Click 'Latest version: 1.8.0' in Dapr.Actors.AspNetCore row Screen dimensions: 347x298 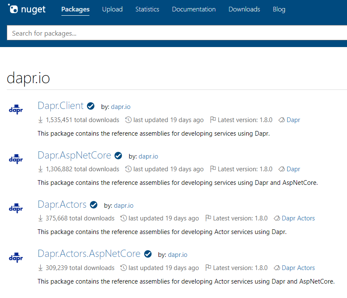(240, 268)
